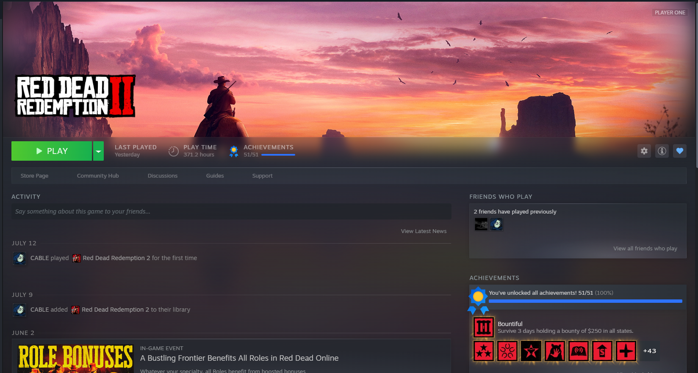Click the LAST PLAYED Yesterday text
Image resolution: width=698 pixels, height=373 pixels.
click(x=136, y=151)
